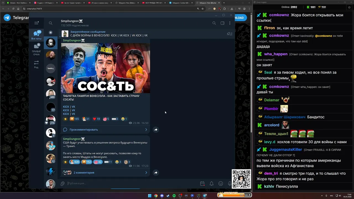Open OBS Studio from the taskbar
The height and width of the screenshot is (199, 354).
pos(180,196)
